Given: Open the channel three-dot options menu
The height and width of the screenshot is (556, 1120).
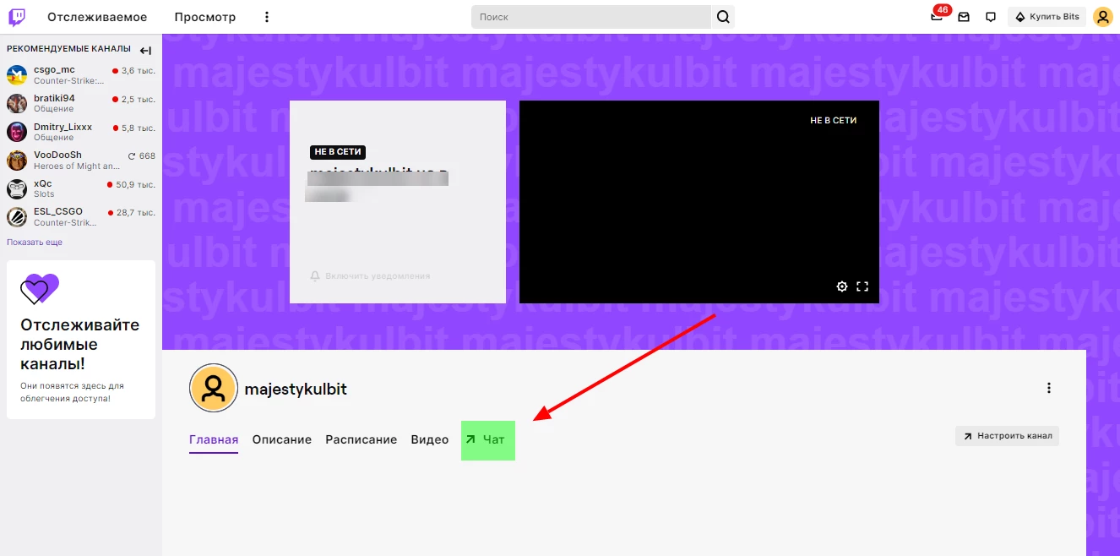Looking at the screenshot, I should 1049,388.
